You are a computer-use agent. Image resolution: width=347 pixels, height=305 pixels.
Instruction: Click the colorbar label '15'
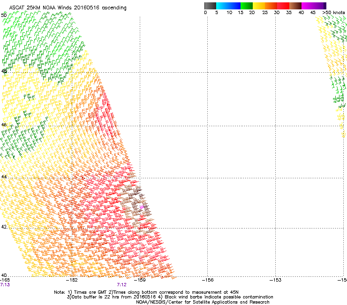click(x=241, y=13)
